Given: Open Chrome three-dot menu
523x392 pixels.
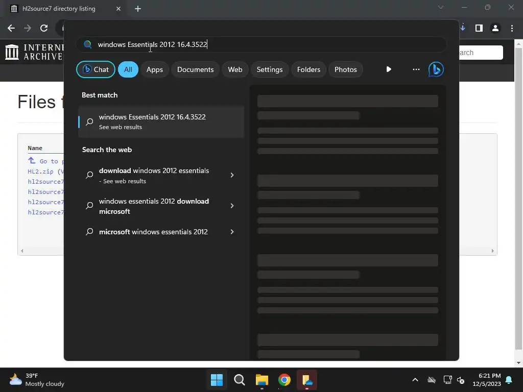Looking at the screenshot, I should tap(512, 28).
